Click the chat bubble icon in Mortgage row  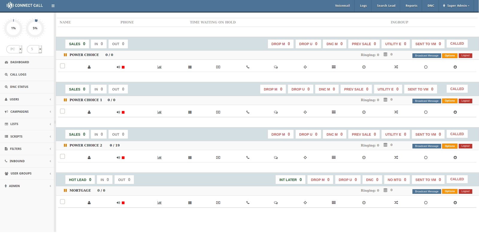pyautogui.click(x=276, y=203)
